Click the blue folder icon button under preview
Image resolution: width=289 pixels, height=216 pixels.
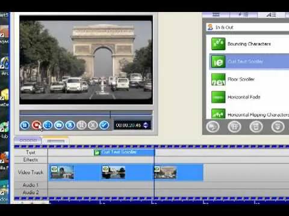coord(59,125)
